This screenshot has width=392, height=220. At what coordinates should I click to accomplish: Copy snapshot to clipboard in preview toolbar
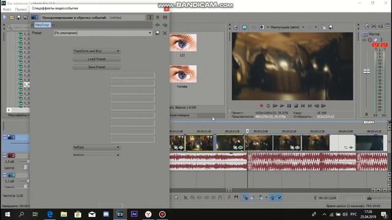pos(323,27)
